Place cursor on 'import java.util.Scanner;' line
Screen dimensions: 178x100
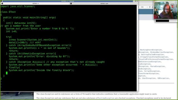pos(18,6)
